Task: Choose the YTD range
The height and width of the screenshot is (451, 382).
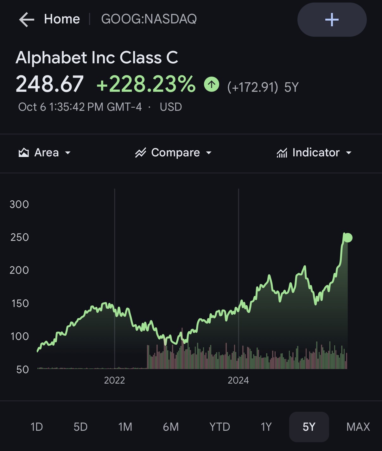Action: [x=220, y=427]
